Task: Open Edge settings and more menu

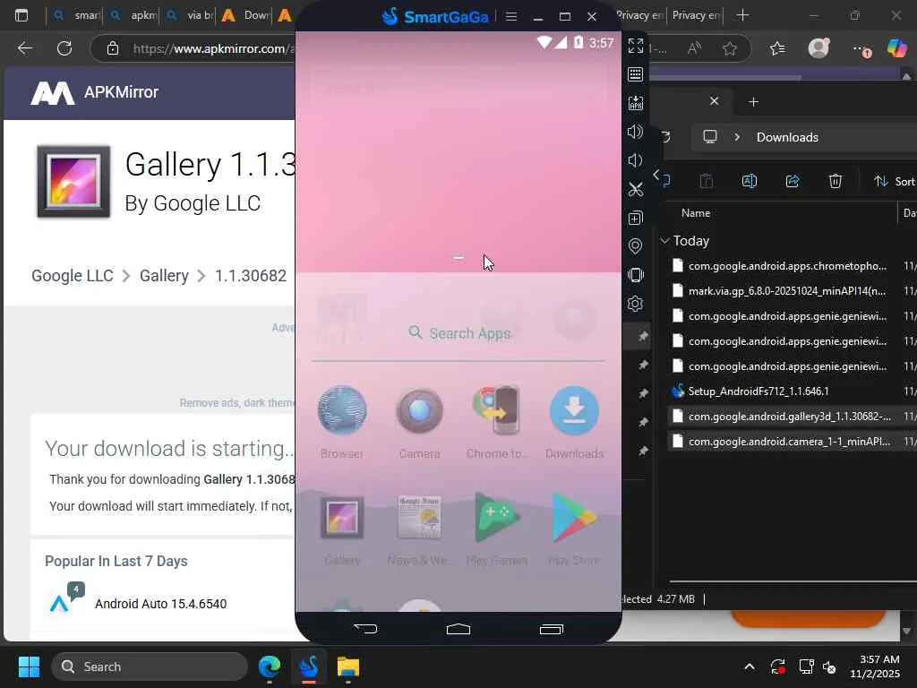Action: point(861,48)
